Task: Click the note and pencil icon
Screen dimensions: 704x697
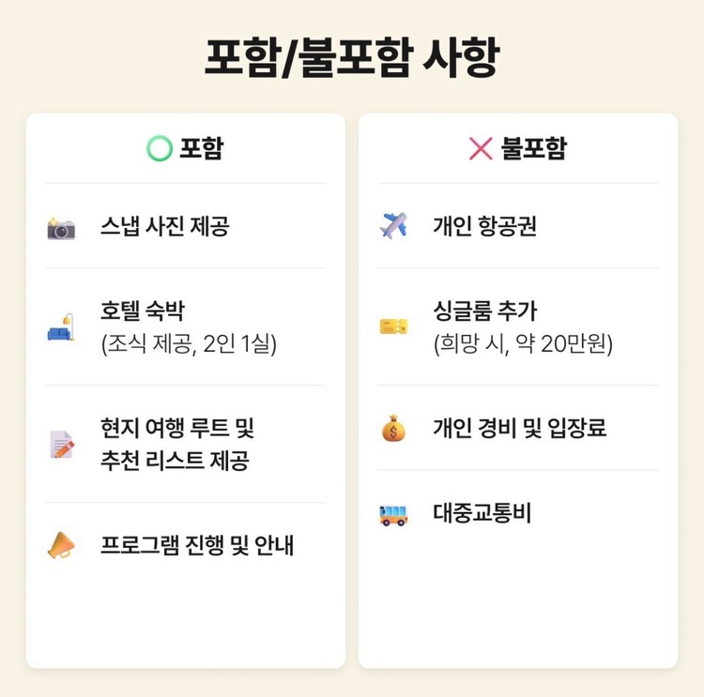Action: coord(61,444)
